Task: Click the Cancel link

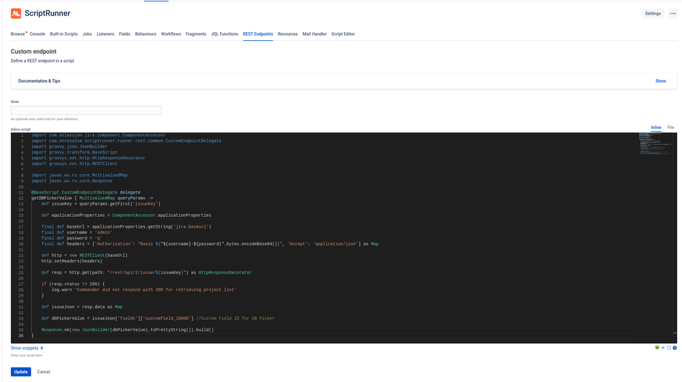Action: (44, 372)
